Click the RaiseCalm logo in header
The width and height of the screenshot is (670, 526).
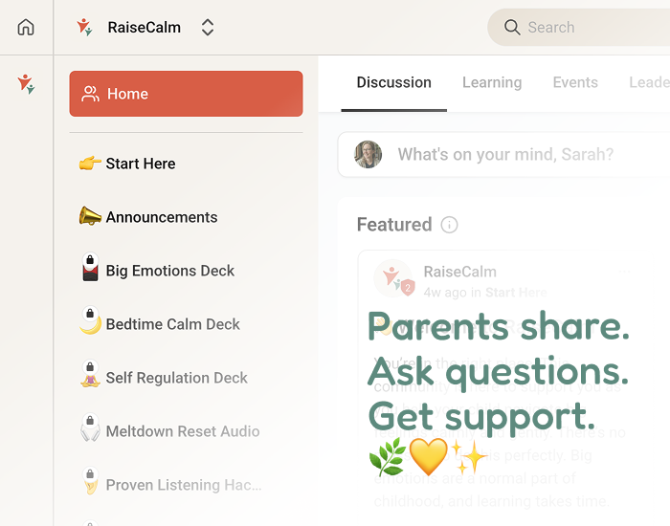point(84,28)
